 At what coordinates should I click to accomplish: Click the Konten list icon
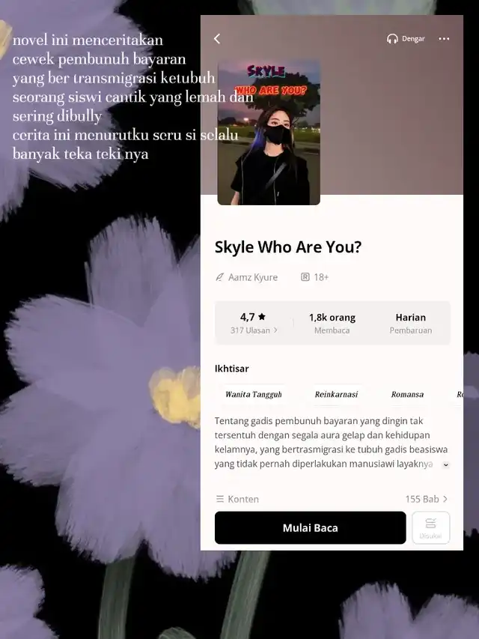point(220,499)
